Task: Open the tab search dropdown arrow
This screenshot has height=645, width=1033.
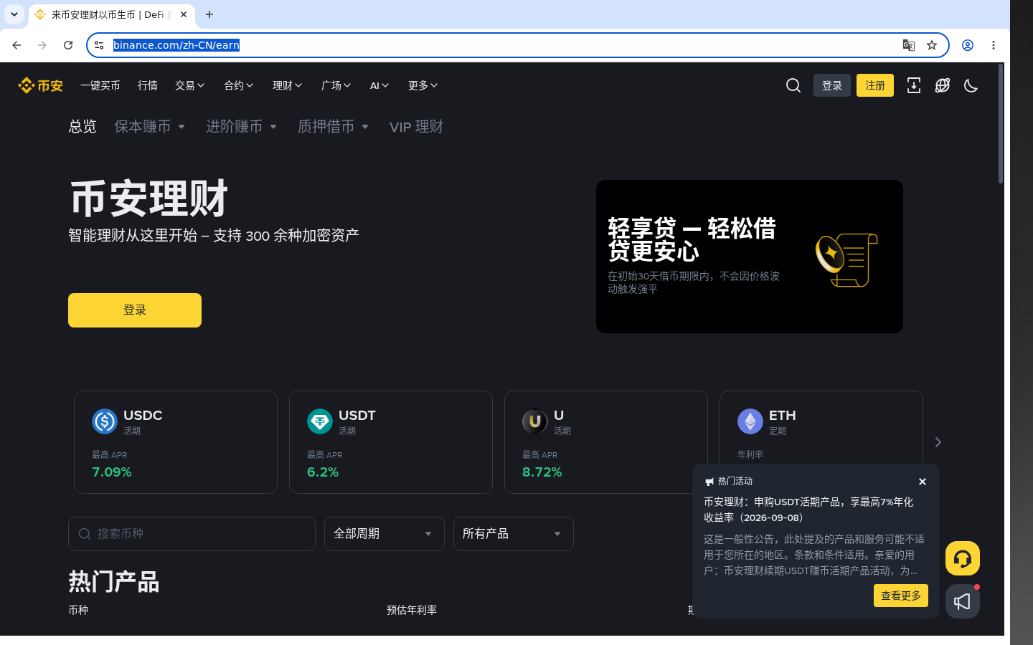Action: (14, 14)
